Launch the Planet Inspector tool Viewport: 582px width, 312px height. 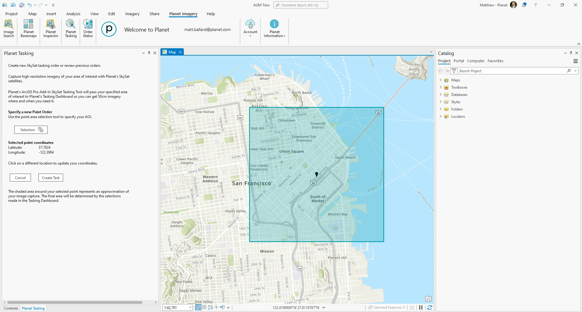coord(51,28)
